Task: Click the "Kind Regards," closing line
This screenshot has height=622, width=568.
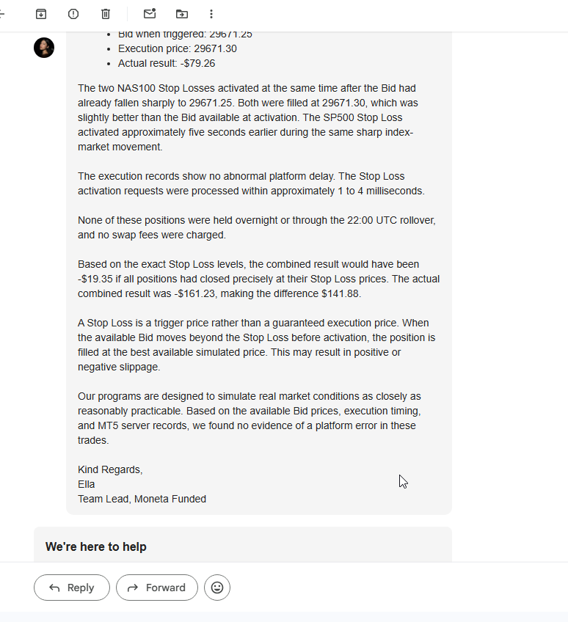Action: [110, 469]
